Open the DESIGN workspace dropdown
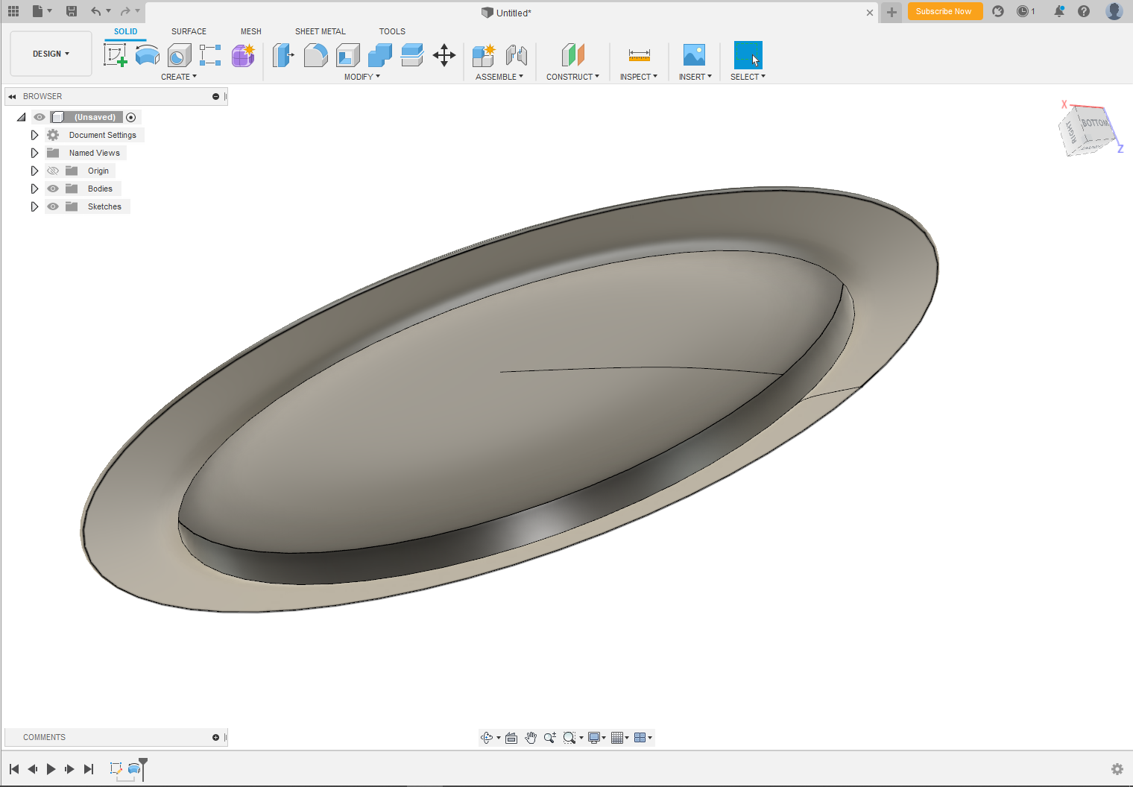Screen dimensions: 1133x787 51,54
